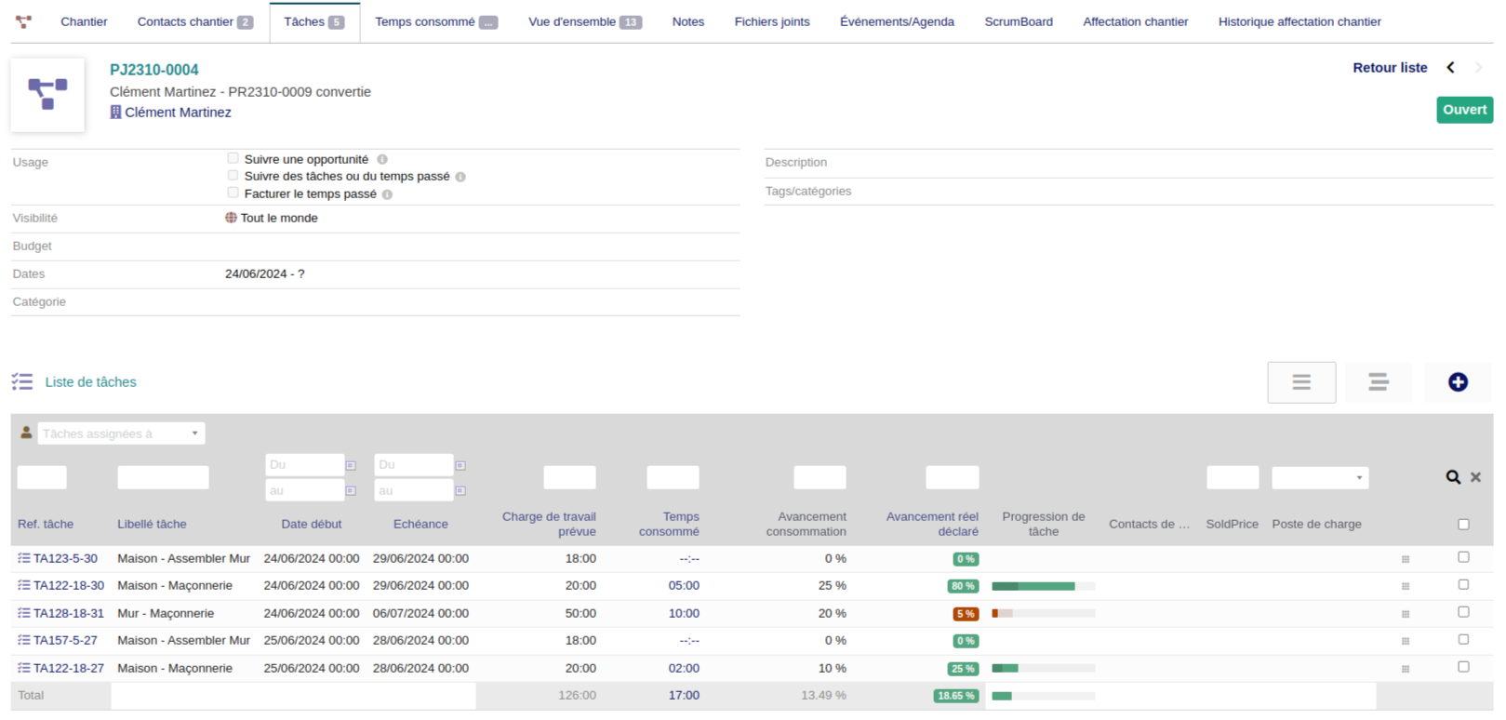
Task: Click info icon beside Facturer le temps passé
Action: pos(387,194)
